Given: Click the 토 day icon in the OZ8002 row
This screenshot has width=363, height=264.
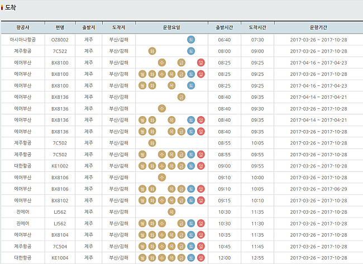Looking at the screenshot, I should click(x=191, y=40).
